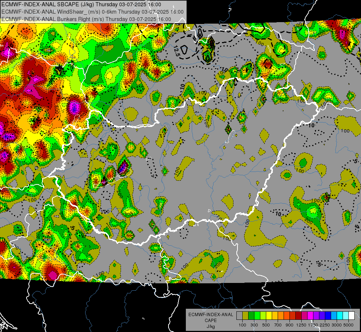Click the white legend swatch after 5000
Image resolution: width=361 pixels, height=332 pixels.
coord(351,315)
